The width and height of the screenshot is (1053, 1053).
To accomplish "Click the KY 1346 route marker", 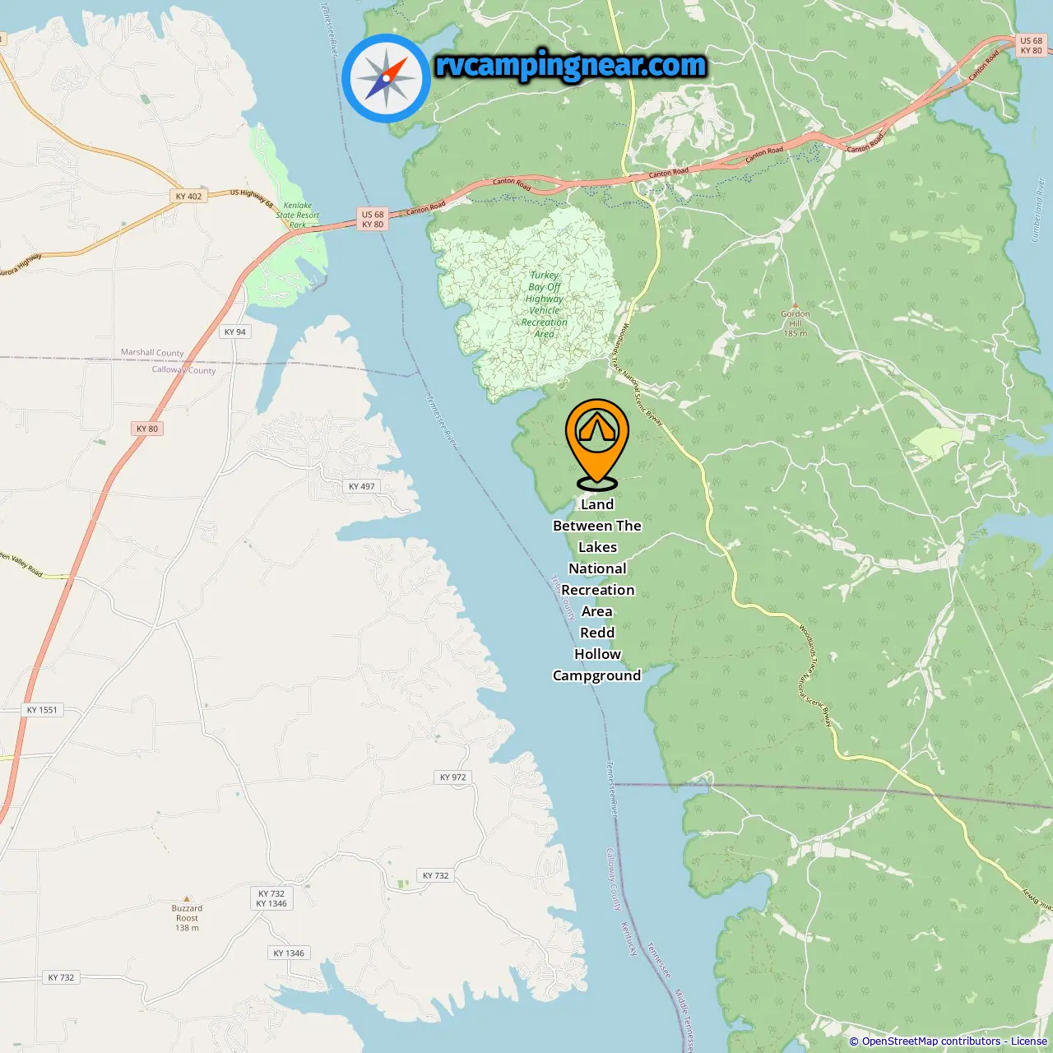I will pos(289,953).
